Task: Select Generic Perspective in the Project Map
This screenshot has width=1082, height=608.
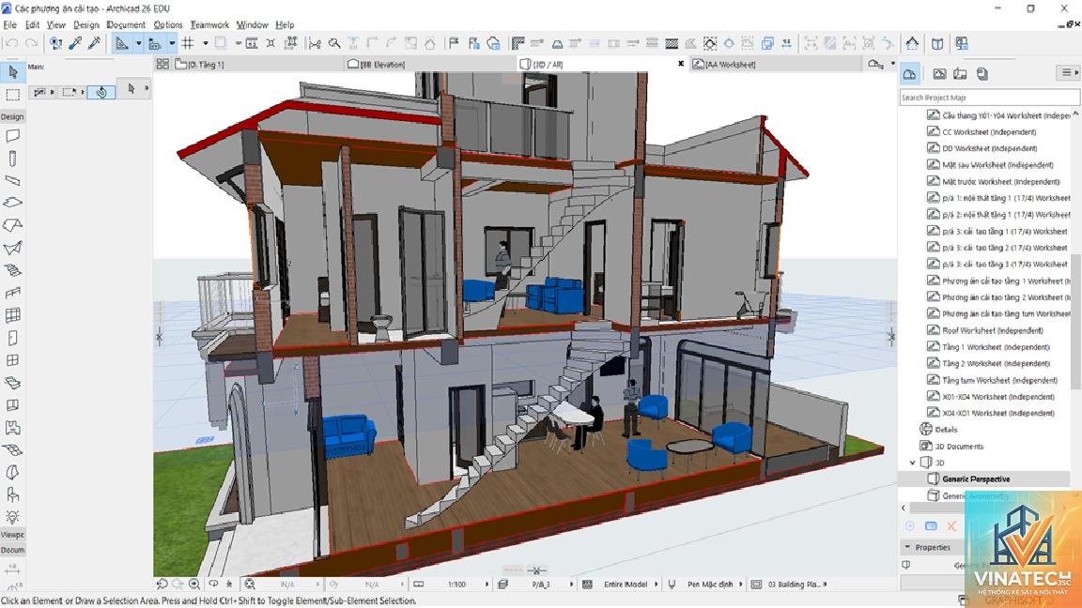Action: 976,479
